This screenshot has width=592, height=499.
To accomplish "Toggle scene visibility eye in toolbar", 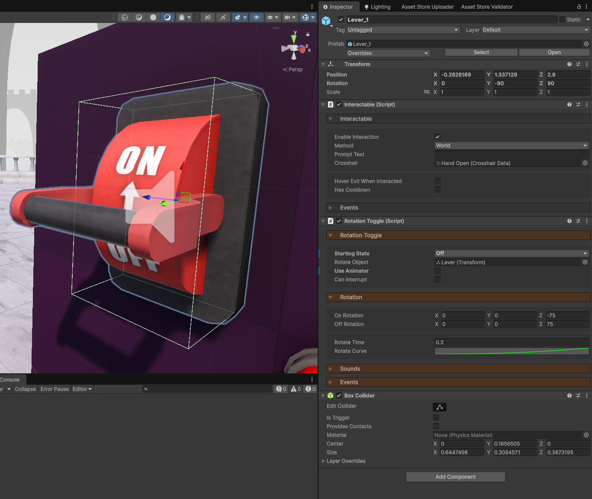I will [x=257, y=17].
